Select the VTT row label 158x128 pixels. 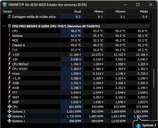14,93
